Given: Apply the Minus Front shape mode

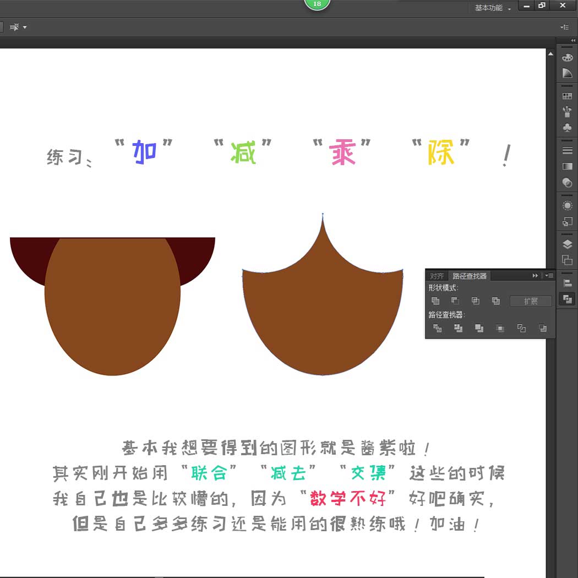Looking at the screenshot, I should [x=455, y=301].
